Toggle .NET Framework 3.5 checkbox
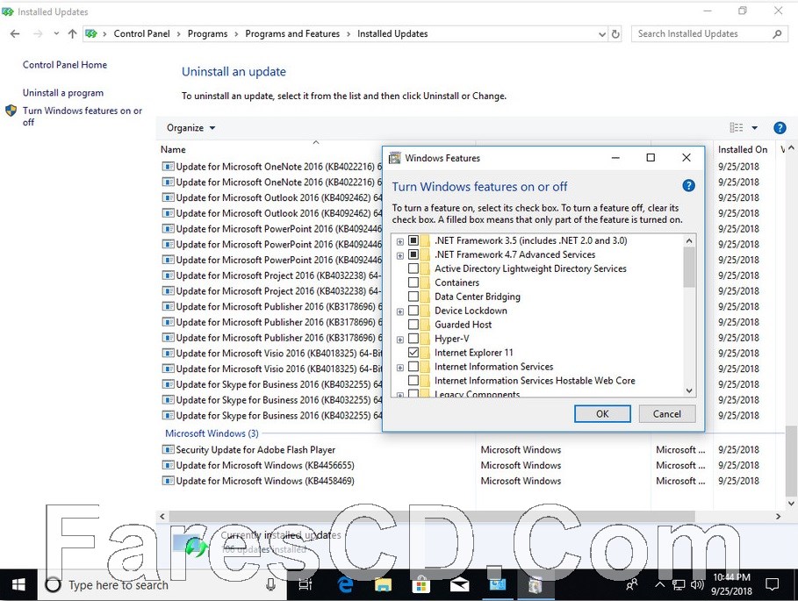This screenshot has width=798, height=601. (x=413, y=240)
